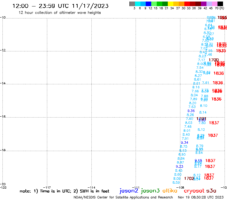Click the wave height value '7.61'
This screenshot has height=200, width=227.
click(x=206, y=83)
